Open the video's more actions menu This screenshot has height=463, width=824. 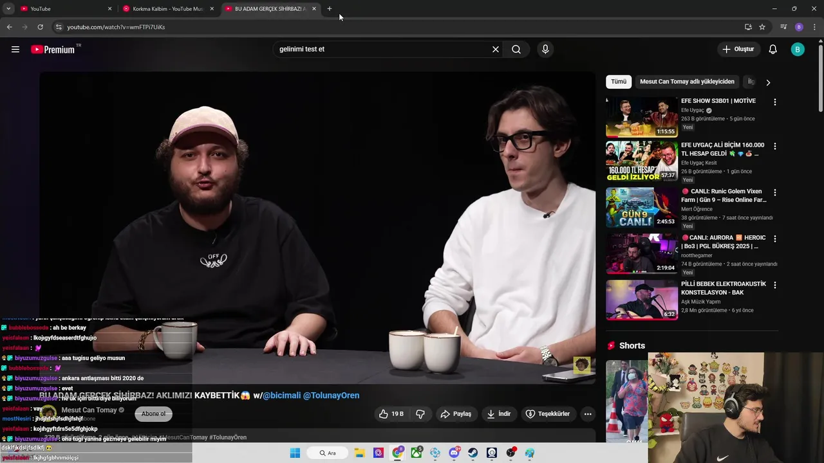(588, 414)
